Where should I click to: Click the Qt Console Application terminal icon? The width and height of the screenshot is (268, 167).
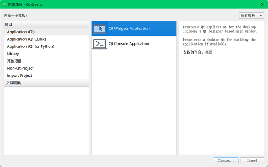coord(100,44)
